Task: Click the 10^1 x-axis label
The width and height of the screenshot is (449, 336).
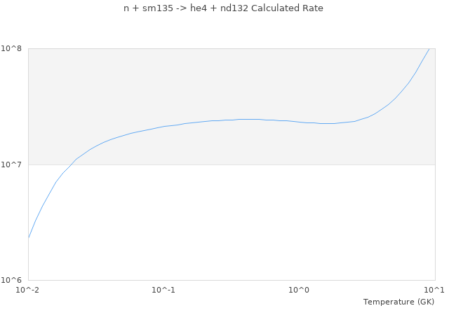Action: [x=434, y=290]
